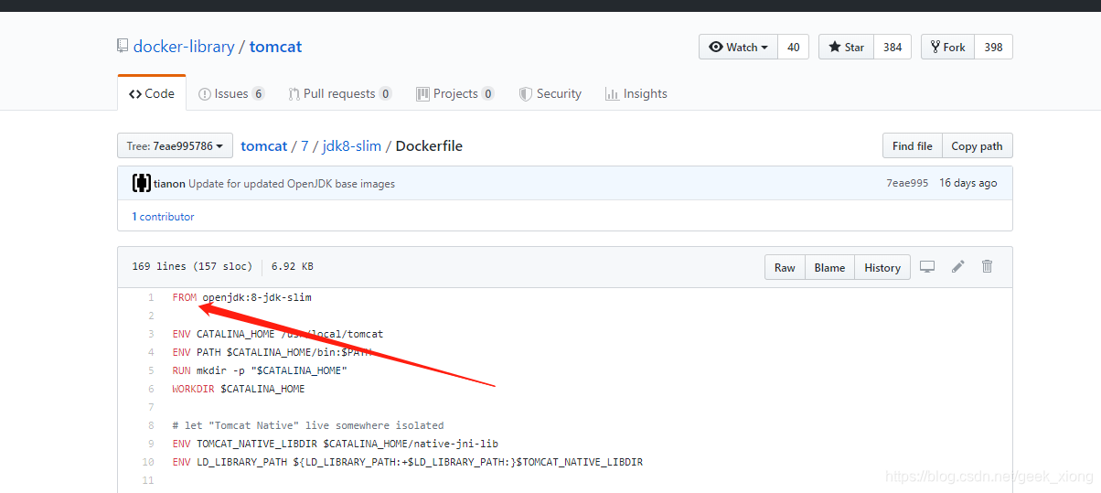1101x493 pixels.
Task: Select line number 8
Action: 152,425
